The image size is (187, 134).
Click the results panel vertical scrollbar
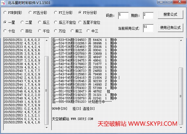pyautogui.click(x=181, y=81)
